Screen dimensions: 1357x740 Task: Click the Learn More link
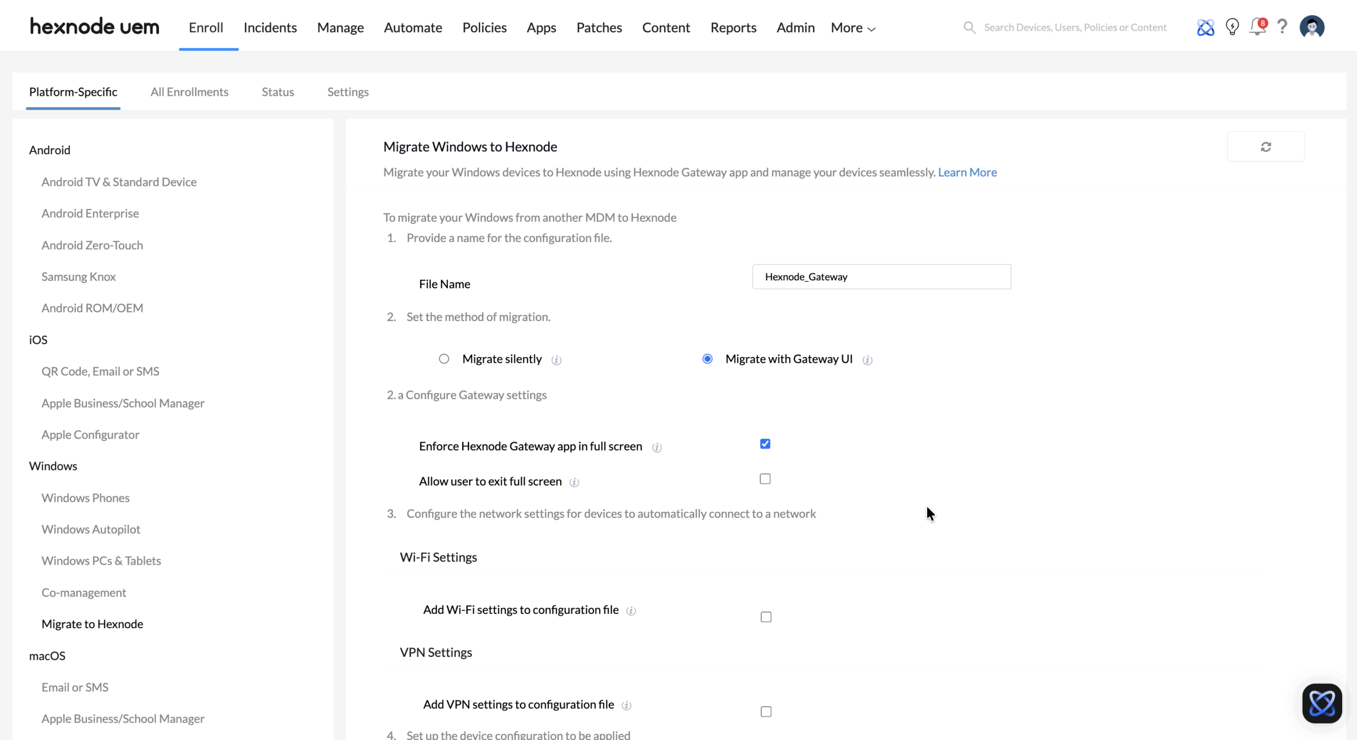(967, 172)
